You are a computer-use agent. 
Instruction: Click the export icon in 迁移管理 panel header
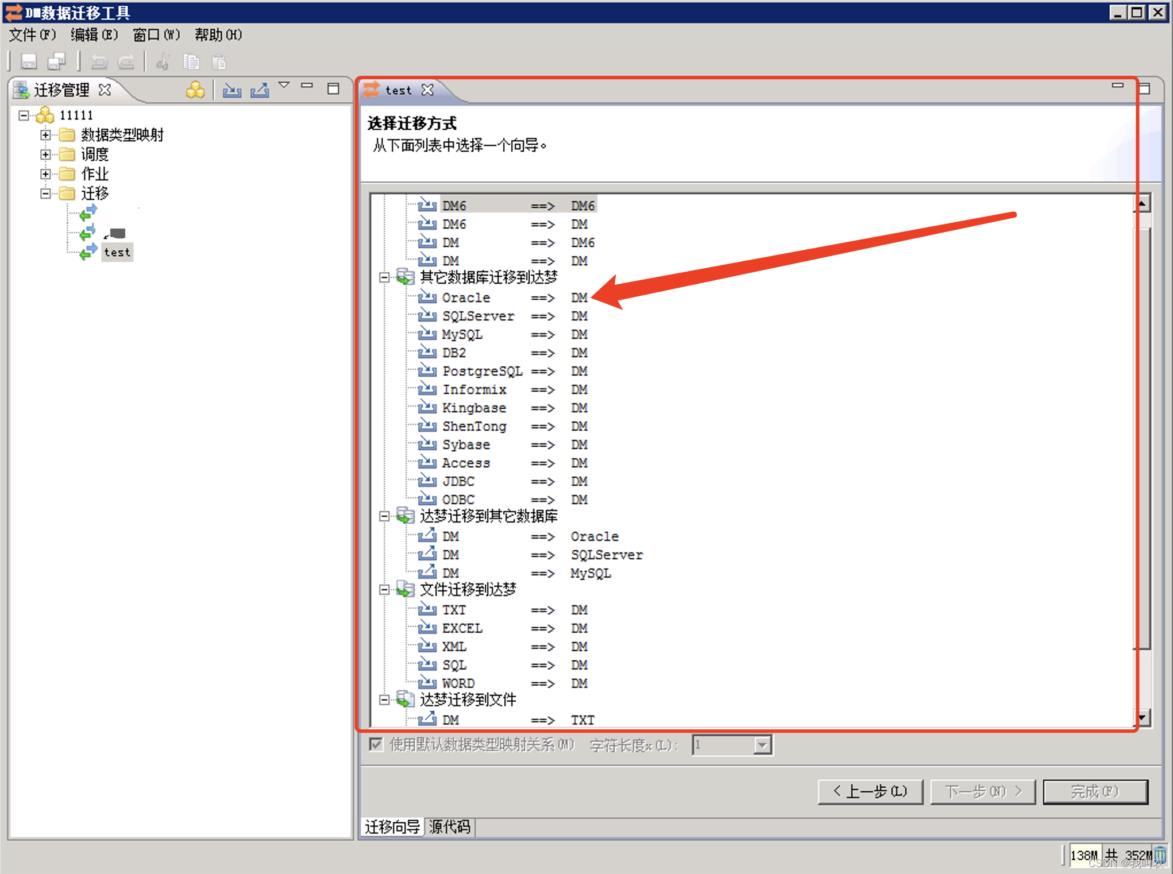click(x=260, y=90)
